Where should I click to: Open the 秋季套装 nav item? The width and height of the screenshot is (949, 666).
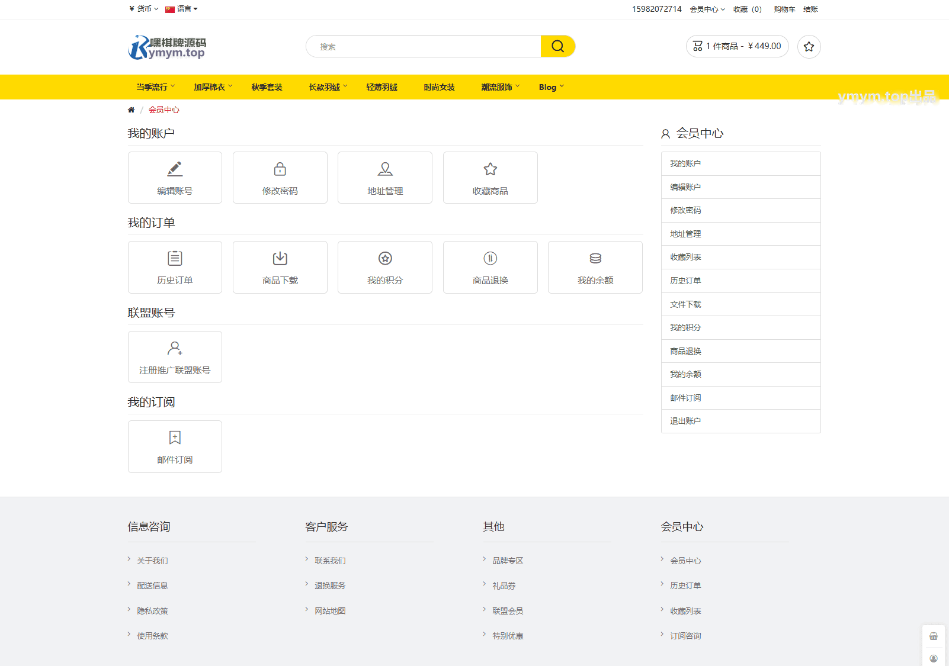click(267, 87)
